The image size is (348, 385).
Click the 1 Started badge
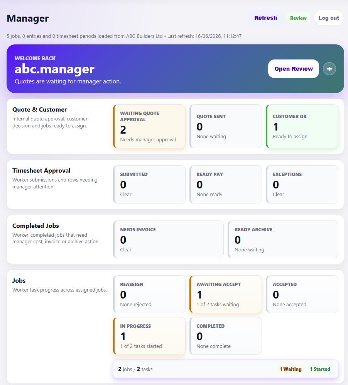click(320, 369)
